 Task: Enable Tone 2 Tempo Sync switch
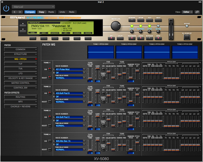pyautogui.click(x=103, y=102)
